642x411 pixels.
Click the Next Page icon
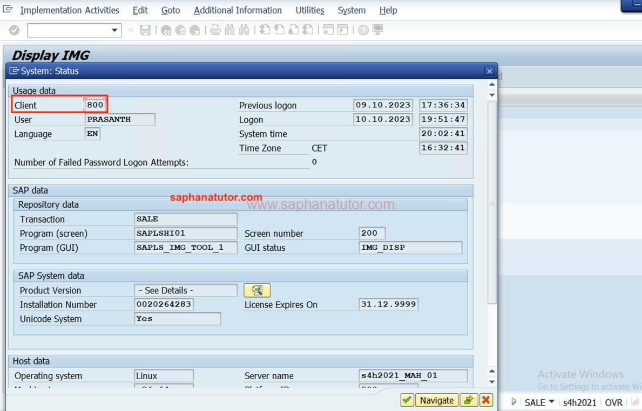click(294, 30)
